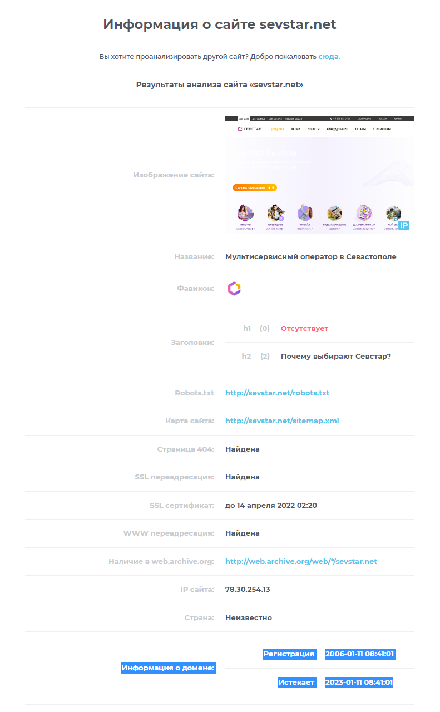Click the Телевидение hexagon icon in preview
This screenshot has height=712, width=440.
275,212
